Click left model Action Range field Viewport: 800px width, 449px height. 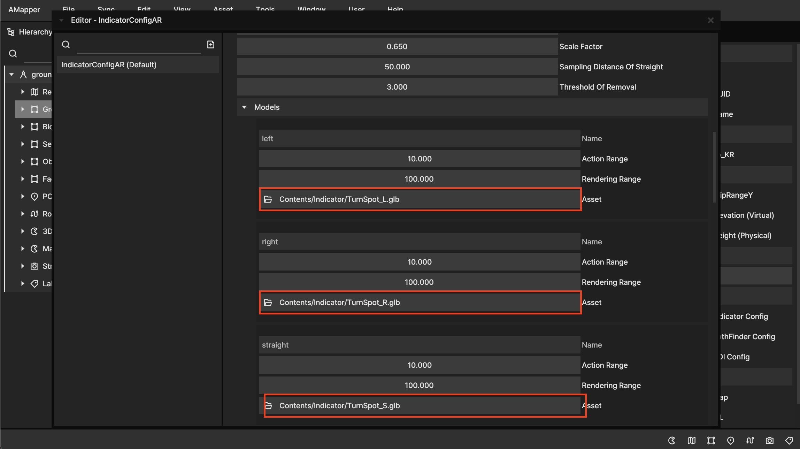(419, 159)
